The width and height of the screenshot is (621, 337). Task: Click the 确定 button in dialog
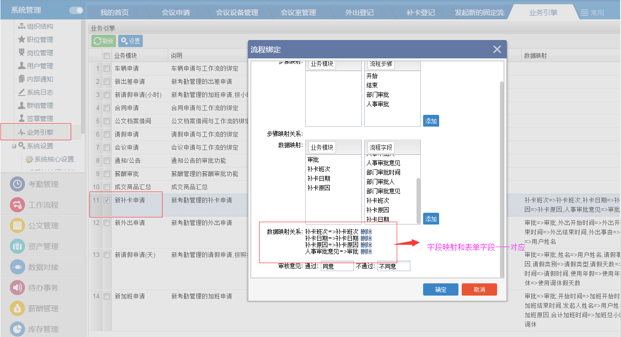click(x=441, y=289)
